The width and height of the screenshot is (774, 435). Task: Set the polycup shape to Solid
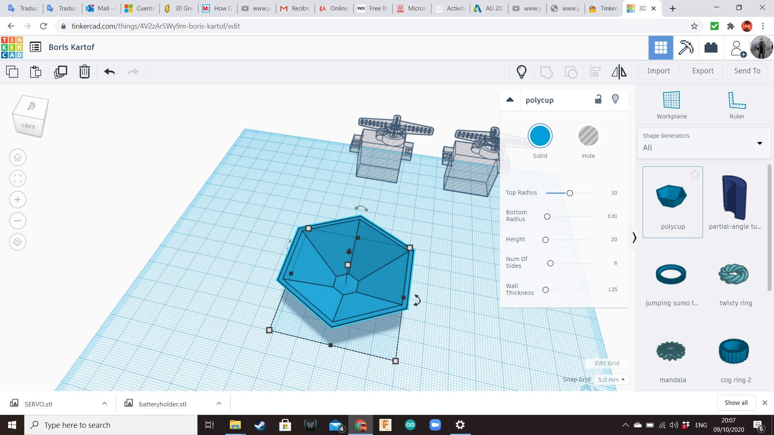click(540, 136)
